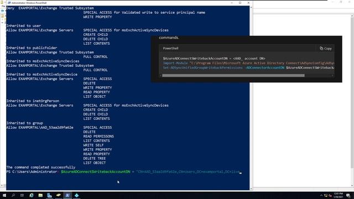Open Server Manager taskbar icon
354x199 pixels.
click(x=49, y=195)
